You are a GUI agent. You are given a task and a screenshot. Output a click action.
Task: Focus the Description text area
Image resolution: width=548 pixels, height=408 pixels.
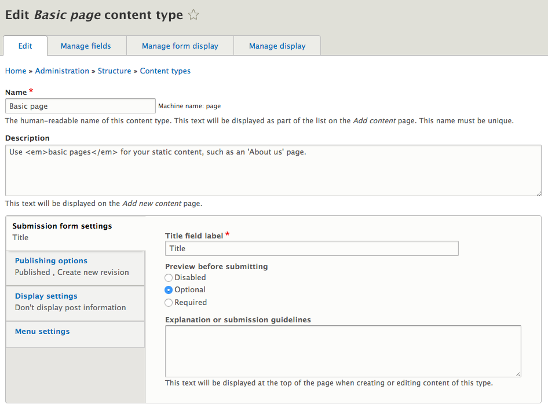click(x=273, y=171)
